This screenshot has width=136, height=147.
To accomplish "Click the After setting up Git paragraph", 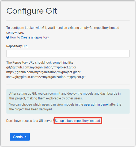I will click(x=65, y=96).
